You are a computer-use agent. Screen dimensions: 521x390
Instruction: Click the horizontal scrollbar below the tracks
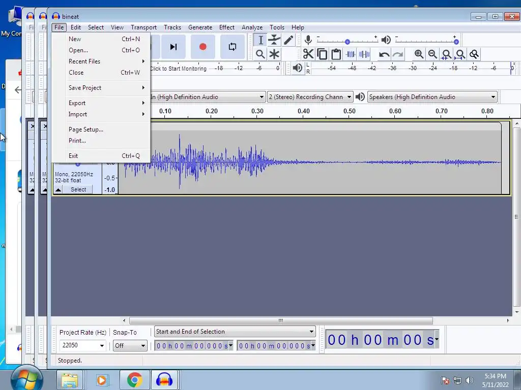[281, 321]
